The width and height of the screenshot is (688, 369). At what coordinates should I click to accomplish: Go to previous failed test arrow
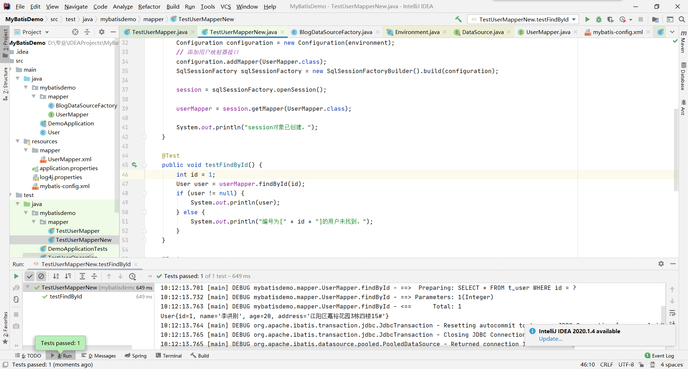click(109, 276)
